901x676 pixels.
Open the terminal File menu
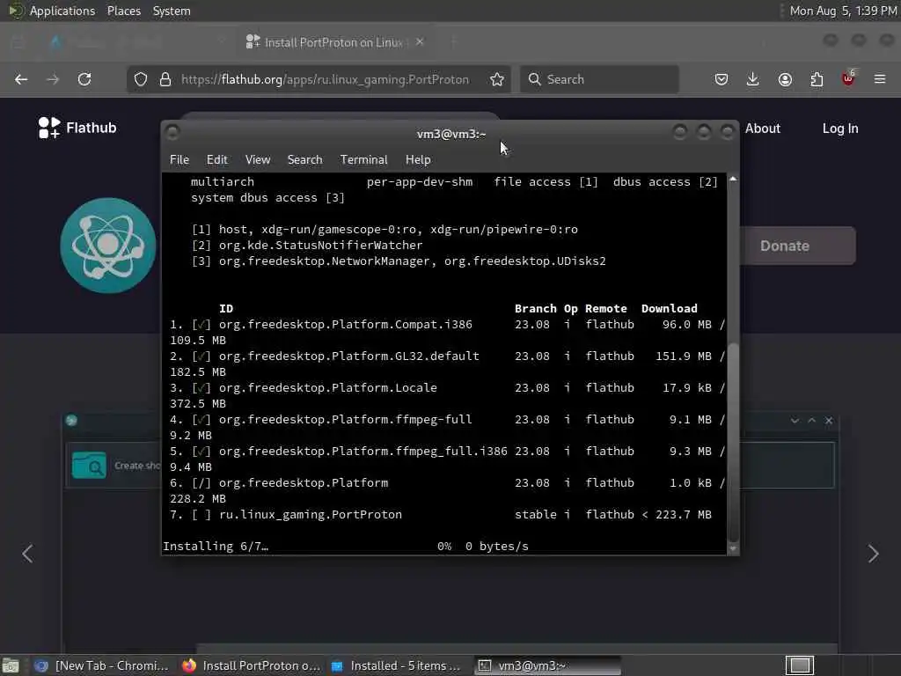click(x=179, y=160)
